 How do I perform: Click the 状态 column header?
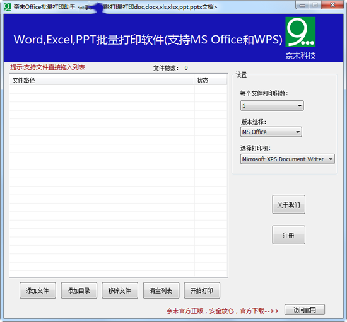(x=211, y=80)
